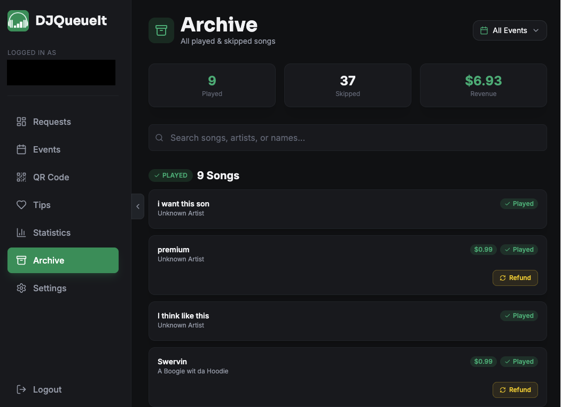Screen dimensions: 561x407
Task: Click the Requests grid icon in sidebar
Action: (21, 122)
